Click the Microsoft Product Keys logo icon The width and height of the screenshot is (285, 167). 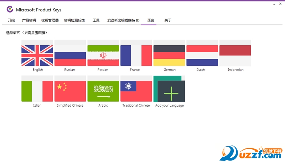pyautogui.click(x=10, y=9)
